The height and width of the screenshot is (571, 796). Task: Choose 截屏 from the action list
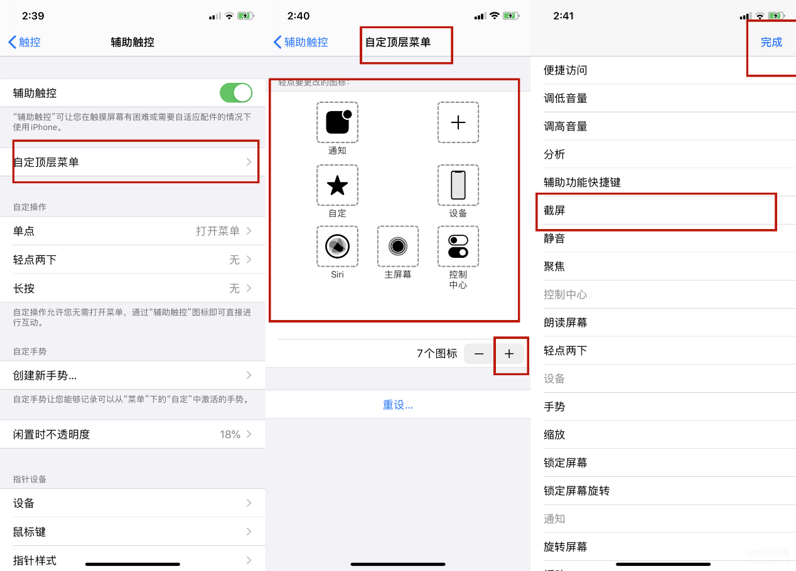(x=664, y=210)
